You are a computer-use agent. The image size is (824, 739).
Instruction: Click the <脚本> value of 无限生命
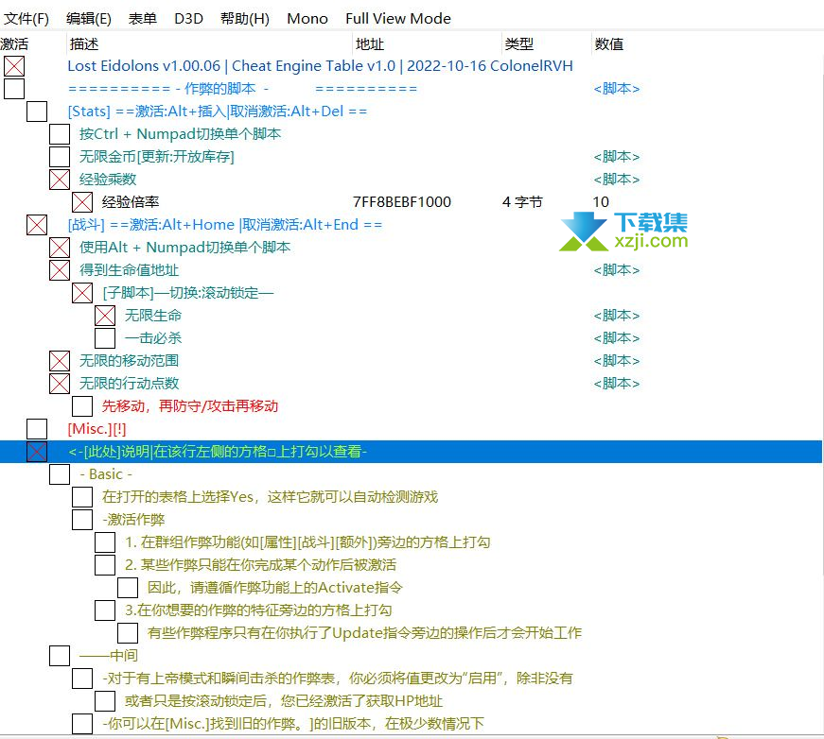click(617, 316)
